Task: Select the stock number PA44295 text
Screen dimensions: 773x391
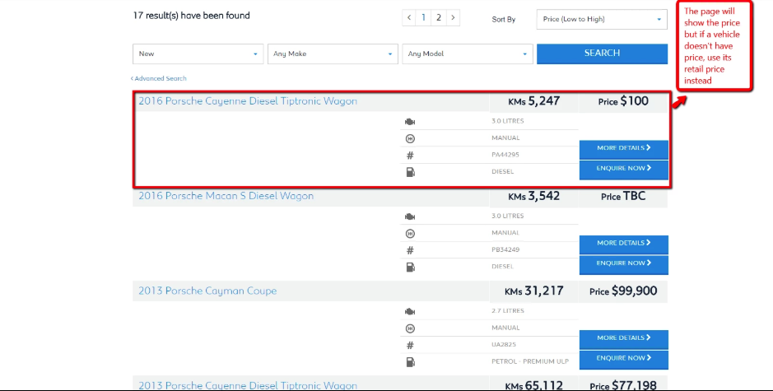Action: (x=505, y=155)
